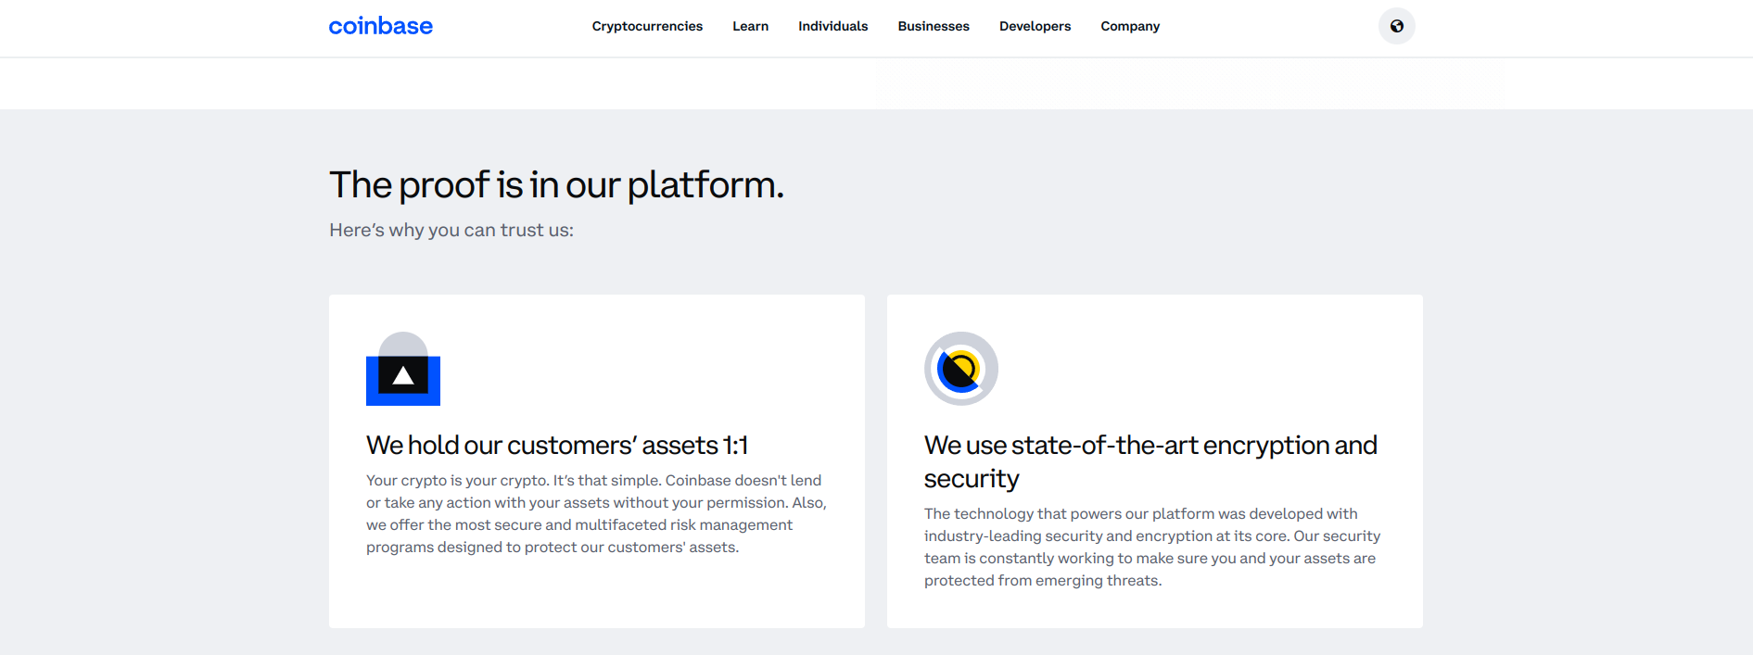Open the globe language selector

click(1396, 26)
